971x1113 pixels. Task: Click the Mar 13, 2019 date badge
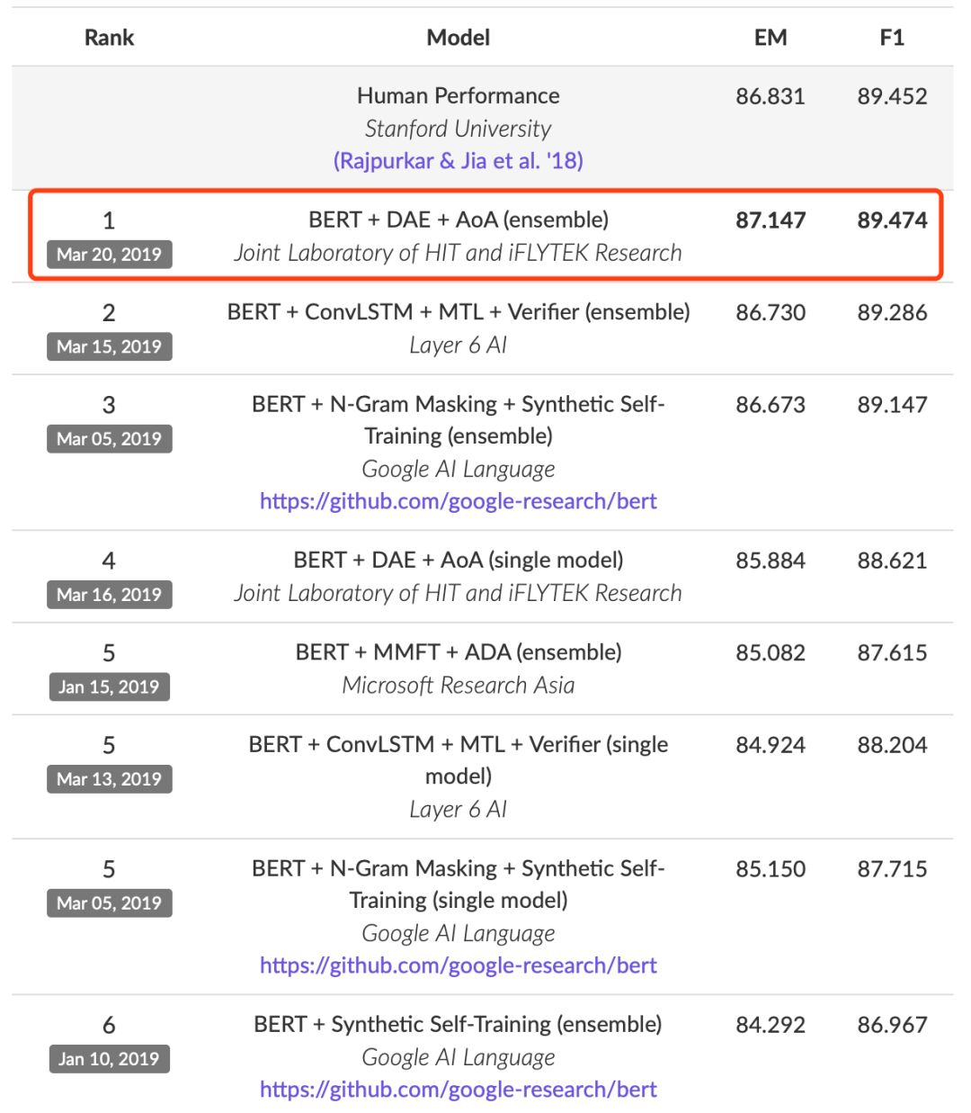pyautogui.click(x=109, y=779)
